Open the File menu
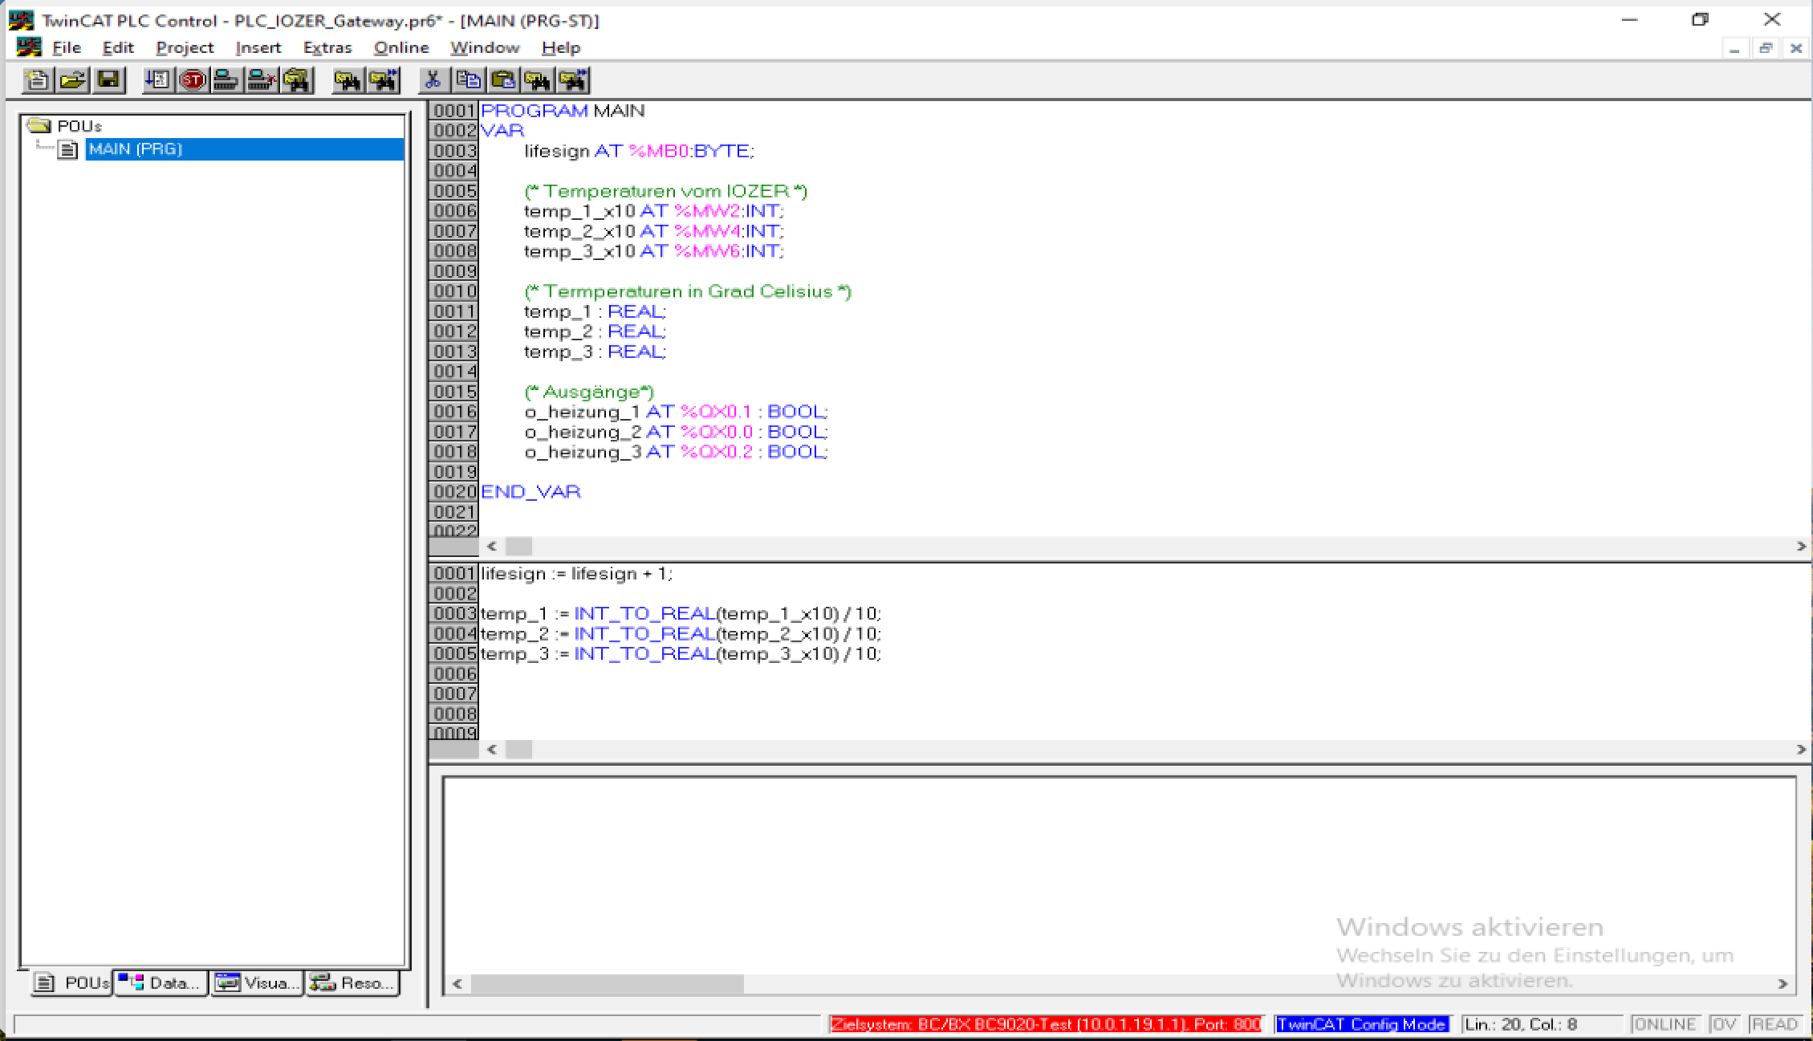The image size is (1813, 1041). click(67, 48)
